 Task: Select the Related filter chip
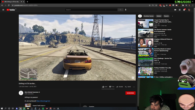[x=159, y=16]
